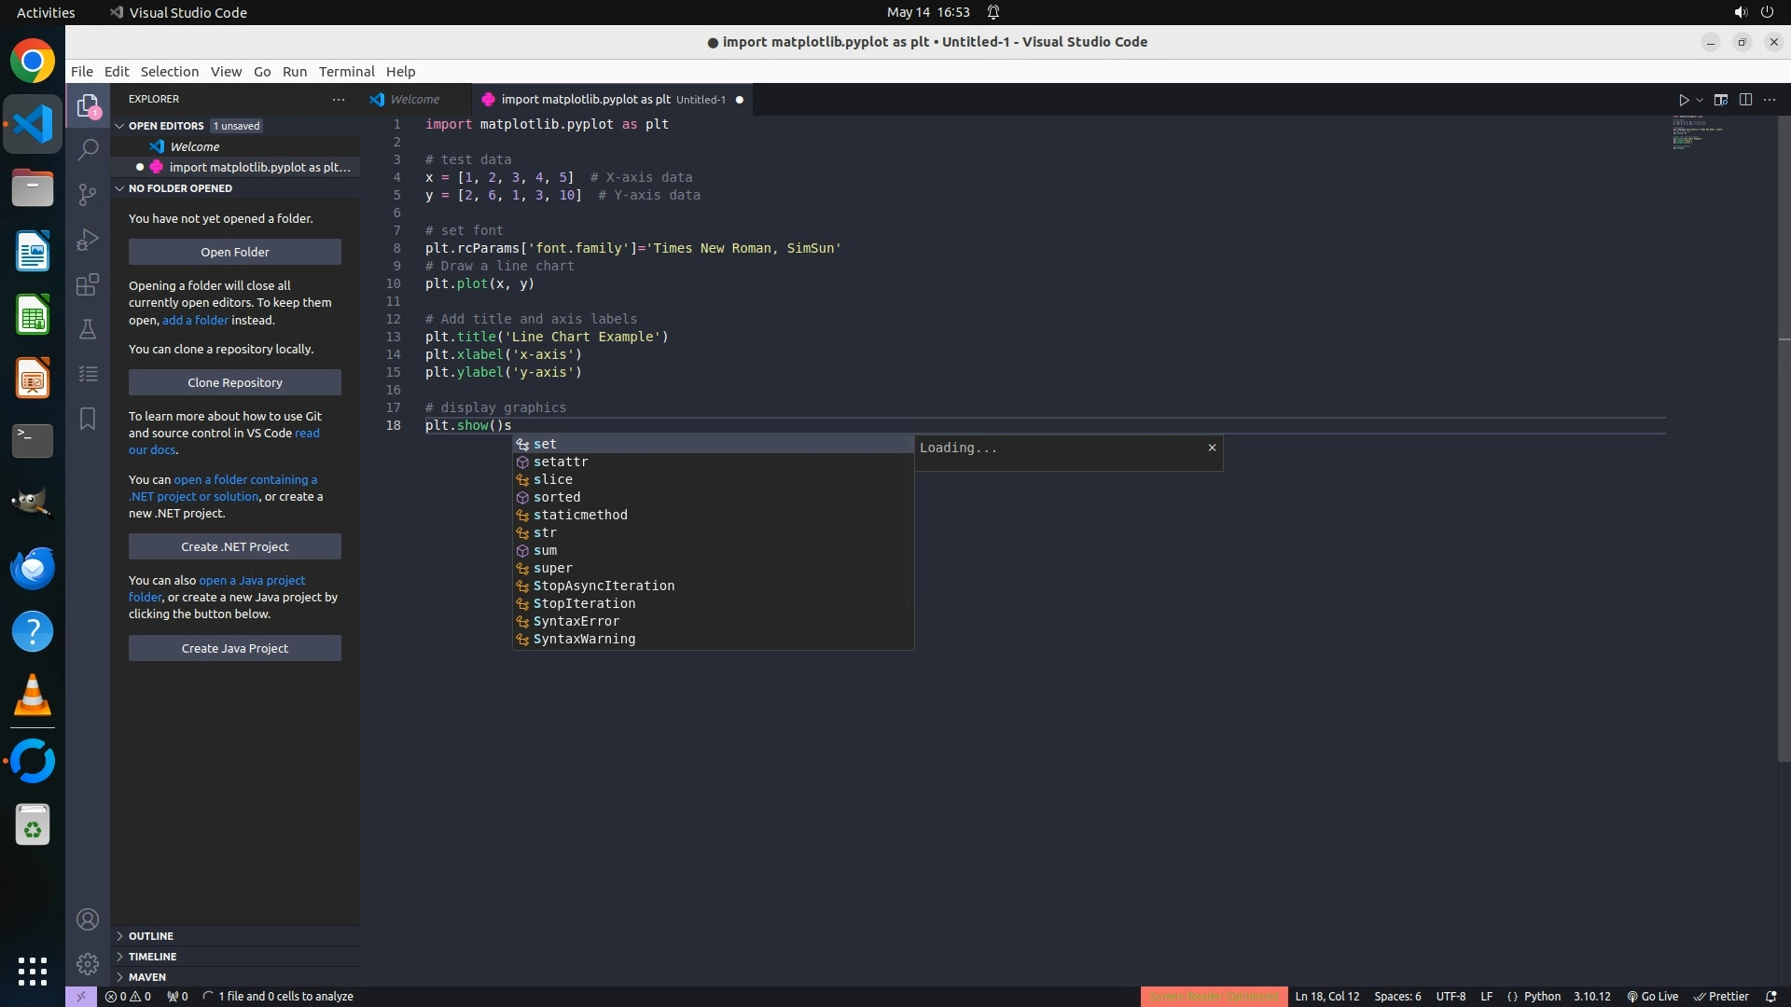Screen dimensions: 1791x1007
Task: Open the Extensions view
Action: (x=88, y=284)
